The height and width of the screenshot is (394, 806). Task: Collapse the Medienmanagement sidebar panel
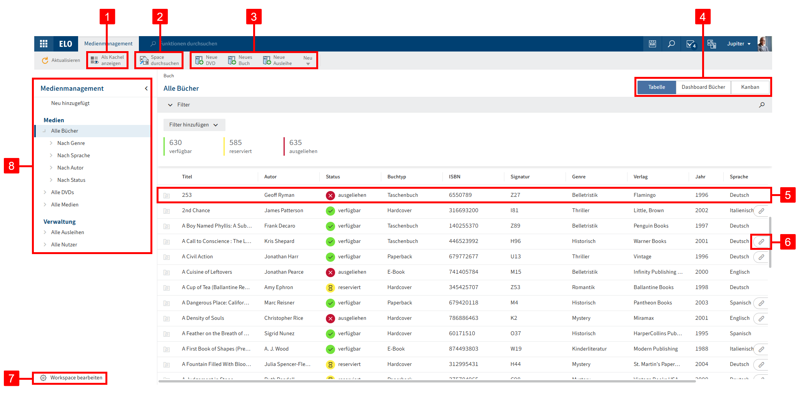pyautogui.click(x=146, y=88)
